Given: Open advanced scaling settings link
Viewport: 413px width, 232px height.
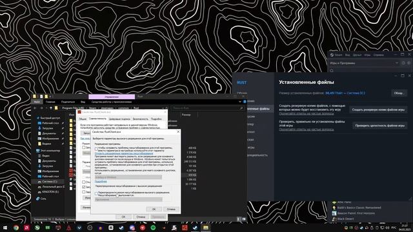Looking at the screenshot, I should point(124,153).
